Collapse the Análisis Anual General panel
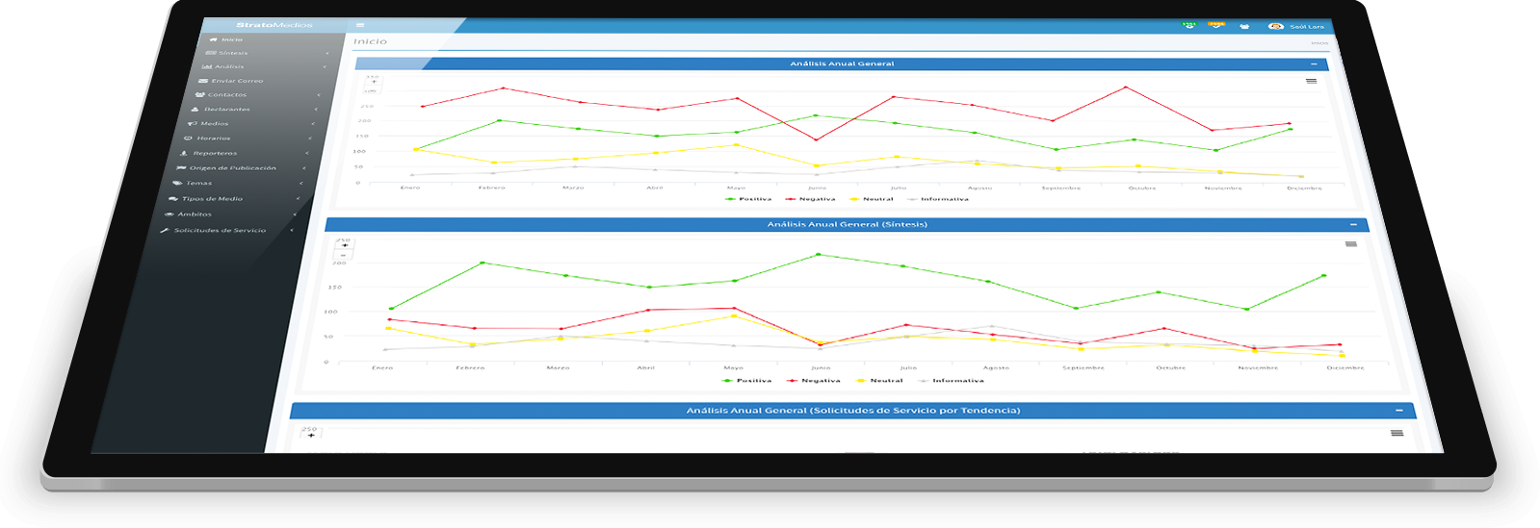The height and width of the screenshot is (528, 1540). pyautogui.click(x=1314, y=64)
